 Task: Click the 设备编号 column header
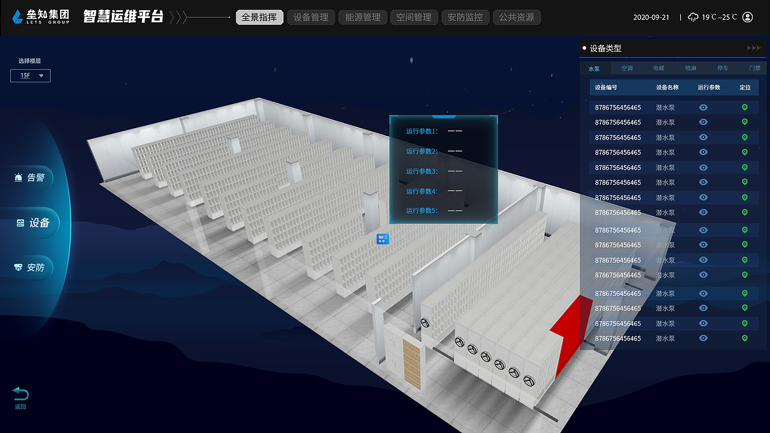point(606,87)
